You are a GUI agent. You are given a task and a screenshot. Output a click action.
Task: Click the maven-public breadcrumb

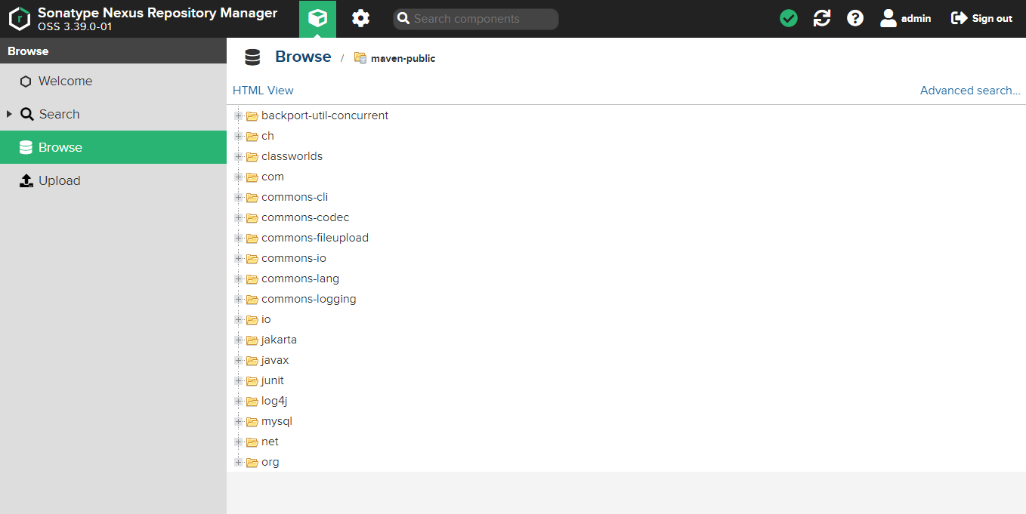click(403, 58)
